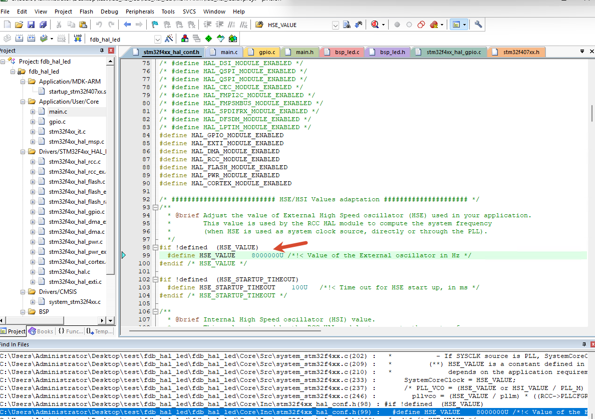Open the editor tab list dropdown arrow
Viewport: 595px width, 419px height.
[582, 51]
